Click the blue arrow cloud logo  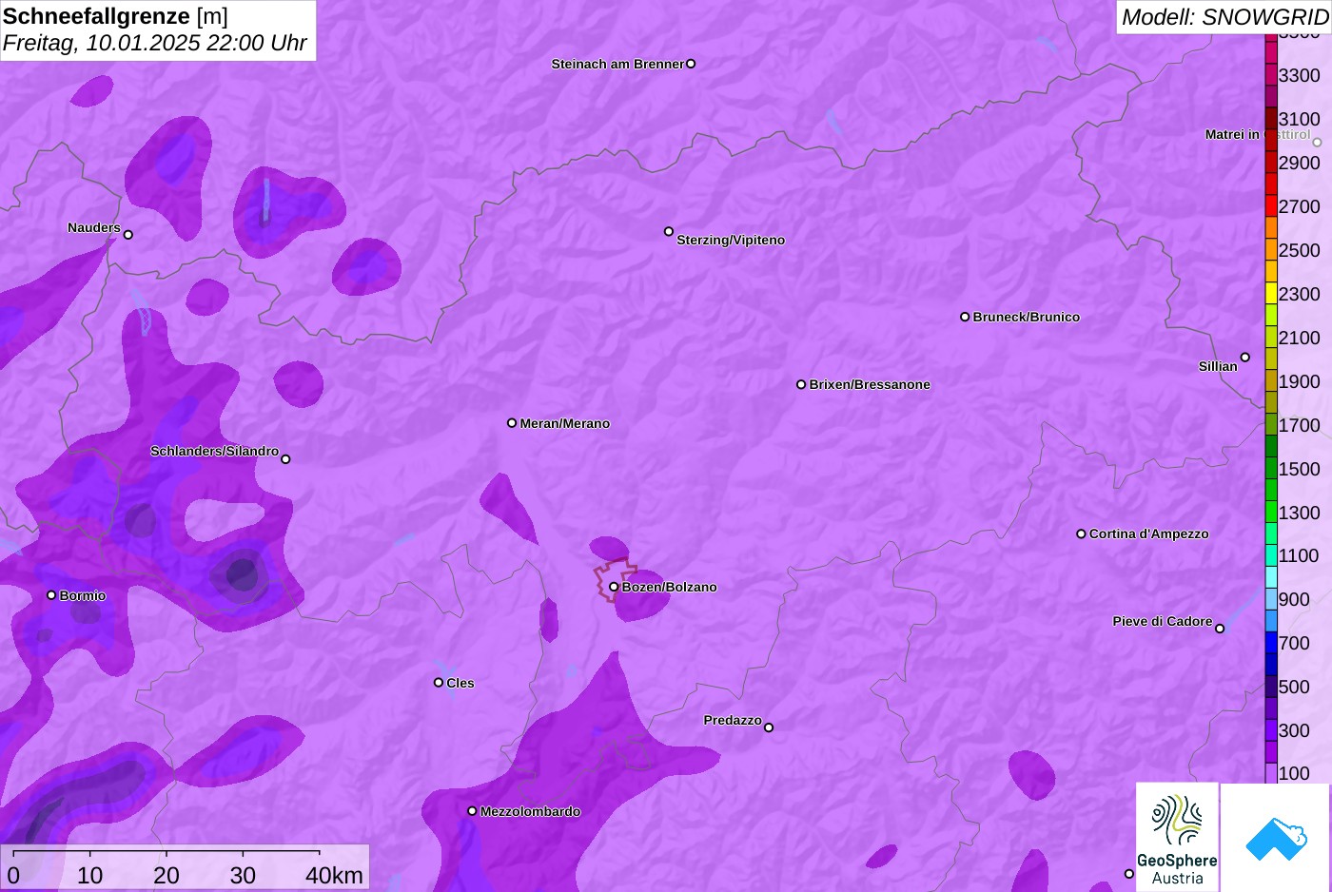[1276, 838]
